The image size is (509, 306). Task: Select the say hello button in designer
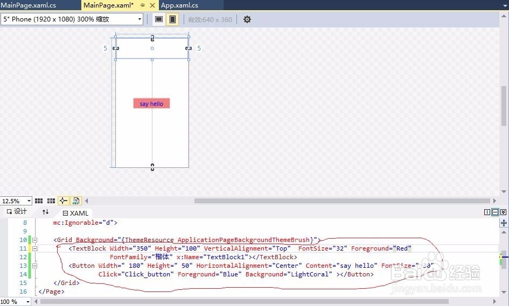[x=151, y=103]
